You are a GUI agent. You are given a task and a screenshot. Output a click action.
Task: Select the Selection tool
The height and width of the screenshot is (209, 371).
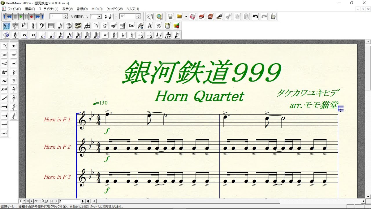[x=6, y=26]
